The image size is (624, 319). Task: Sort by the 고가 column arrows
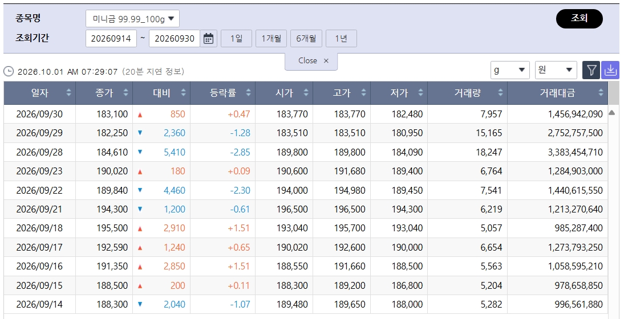(x=363, y=92)
